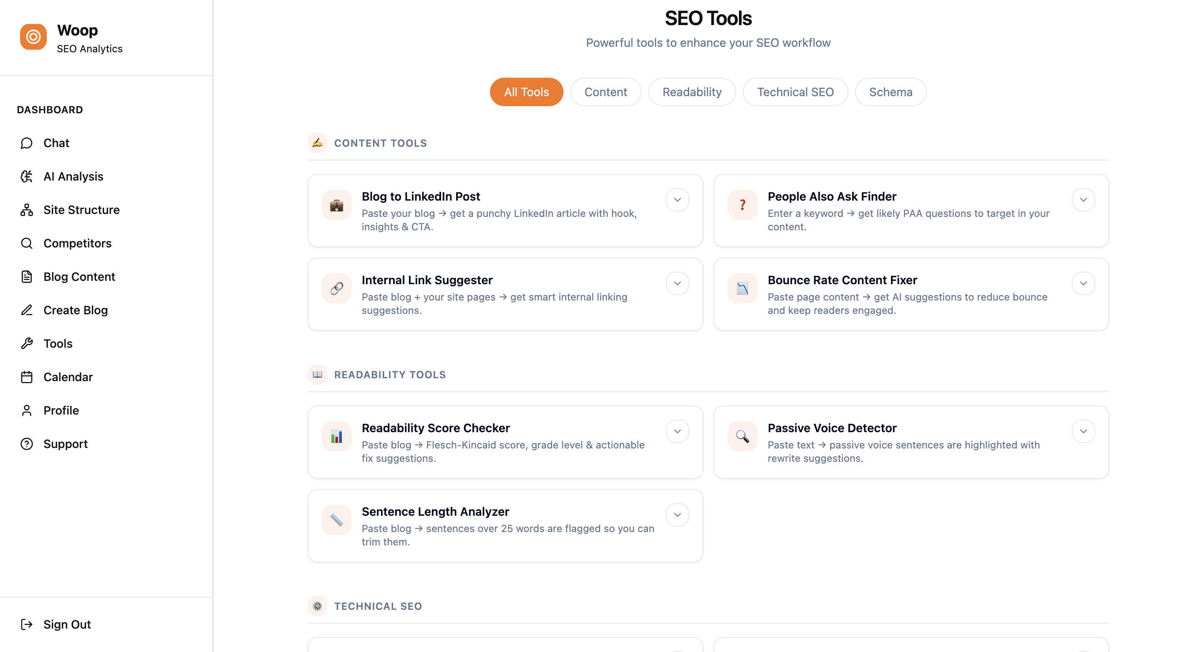Expand the People Also Ask Finder card
The width and height of the screenshot is (1203, 652).
click(1084, 200)
